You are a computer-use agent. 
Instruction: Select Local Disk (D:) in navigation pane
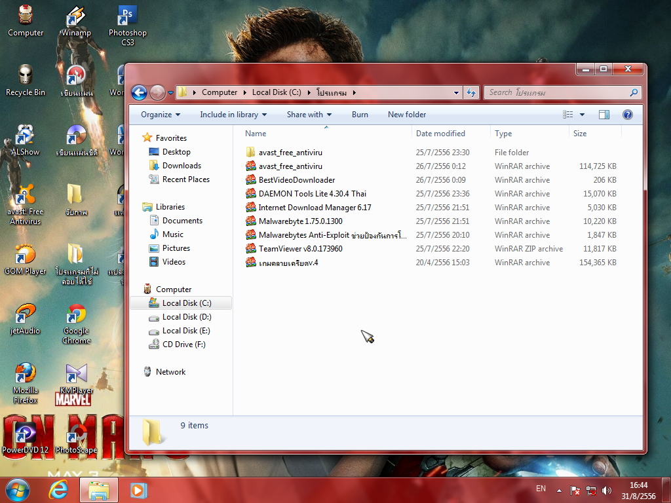pos(187,317)
